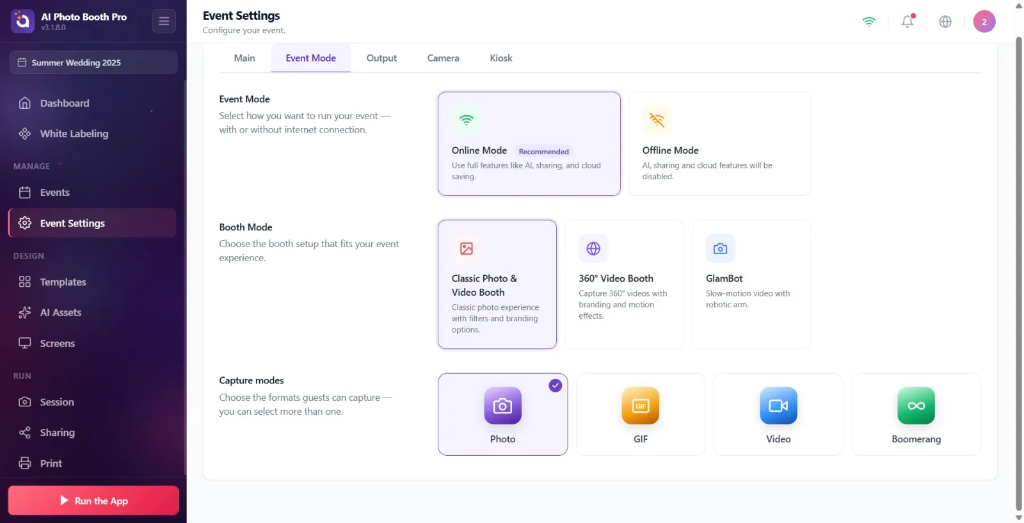Open the user avatar menu

pyautogui.click(x=984, y=21)
